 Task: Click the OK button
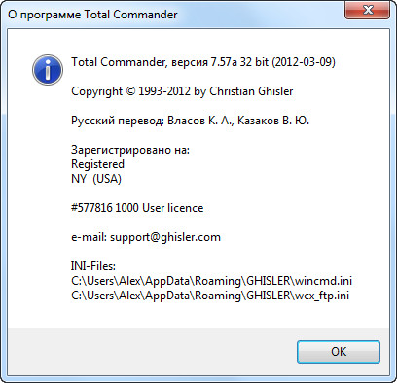[339, 352]
